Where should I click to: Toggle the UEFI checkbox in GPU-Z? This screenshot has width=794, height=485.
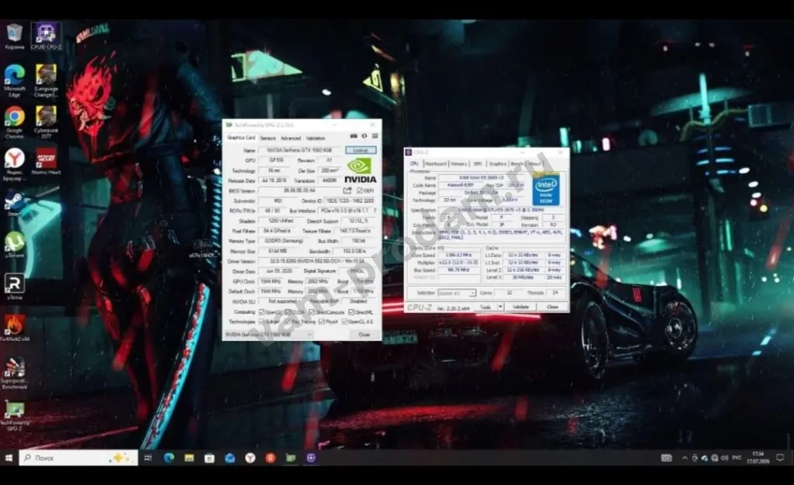[x=359, y=191]
